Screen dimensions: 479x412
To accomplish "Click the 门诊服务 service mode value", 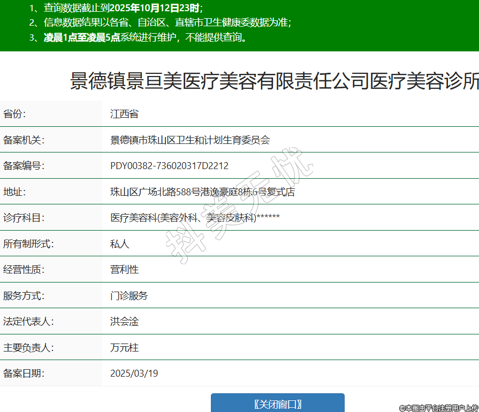I will tap(129, 295).
